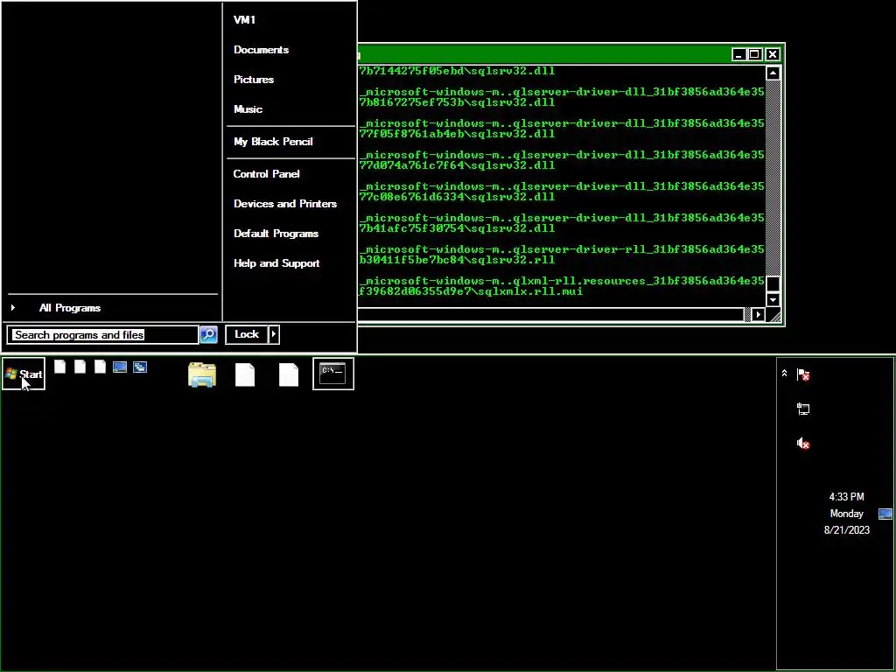Open the network connection tray icon
The height and width of the screenshot is (672, 896).
tap(803, 409)
